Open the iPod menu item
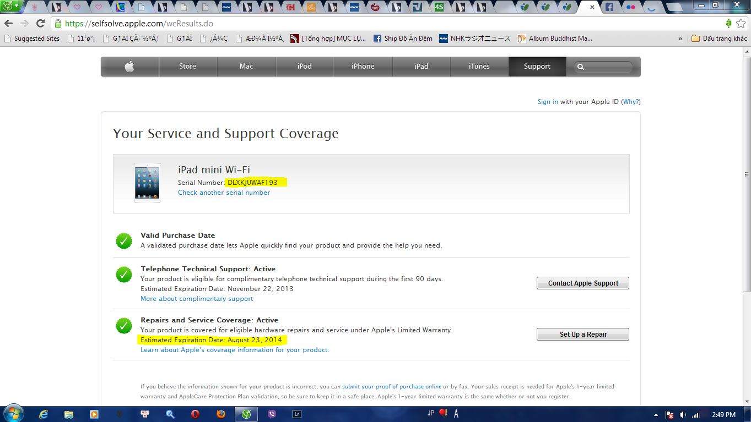This screenshot has height=422, width=751. 305,67
